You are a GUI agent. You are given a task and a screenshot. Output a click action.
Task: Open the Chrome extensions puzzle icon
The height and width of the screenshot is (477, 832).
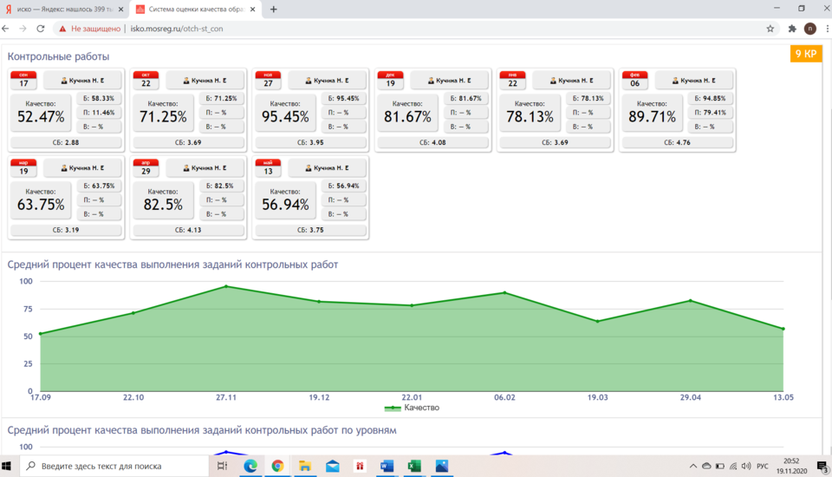(x=792, y=29)
